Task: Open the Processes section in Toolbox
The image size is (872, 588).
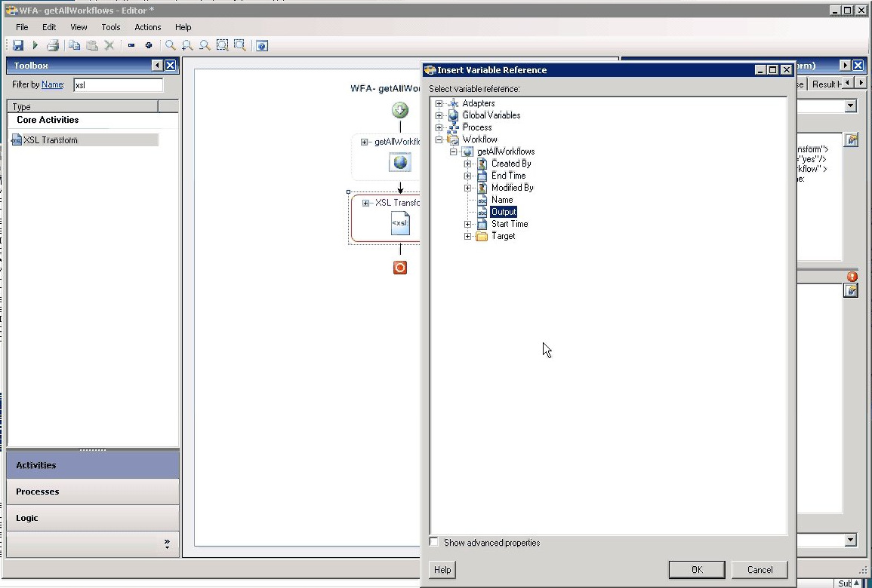Action: [x=93, y=492]
